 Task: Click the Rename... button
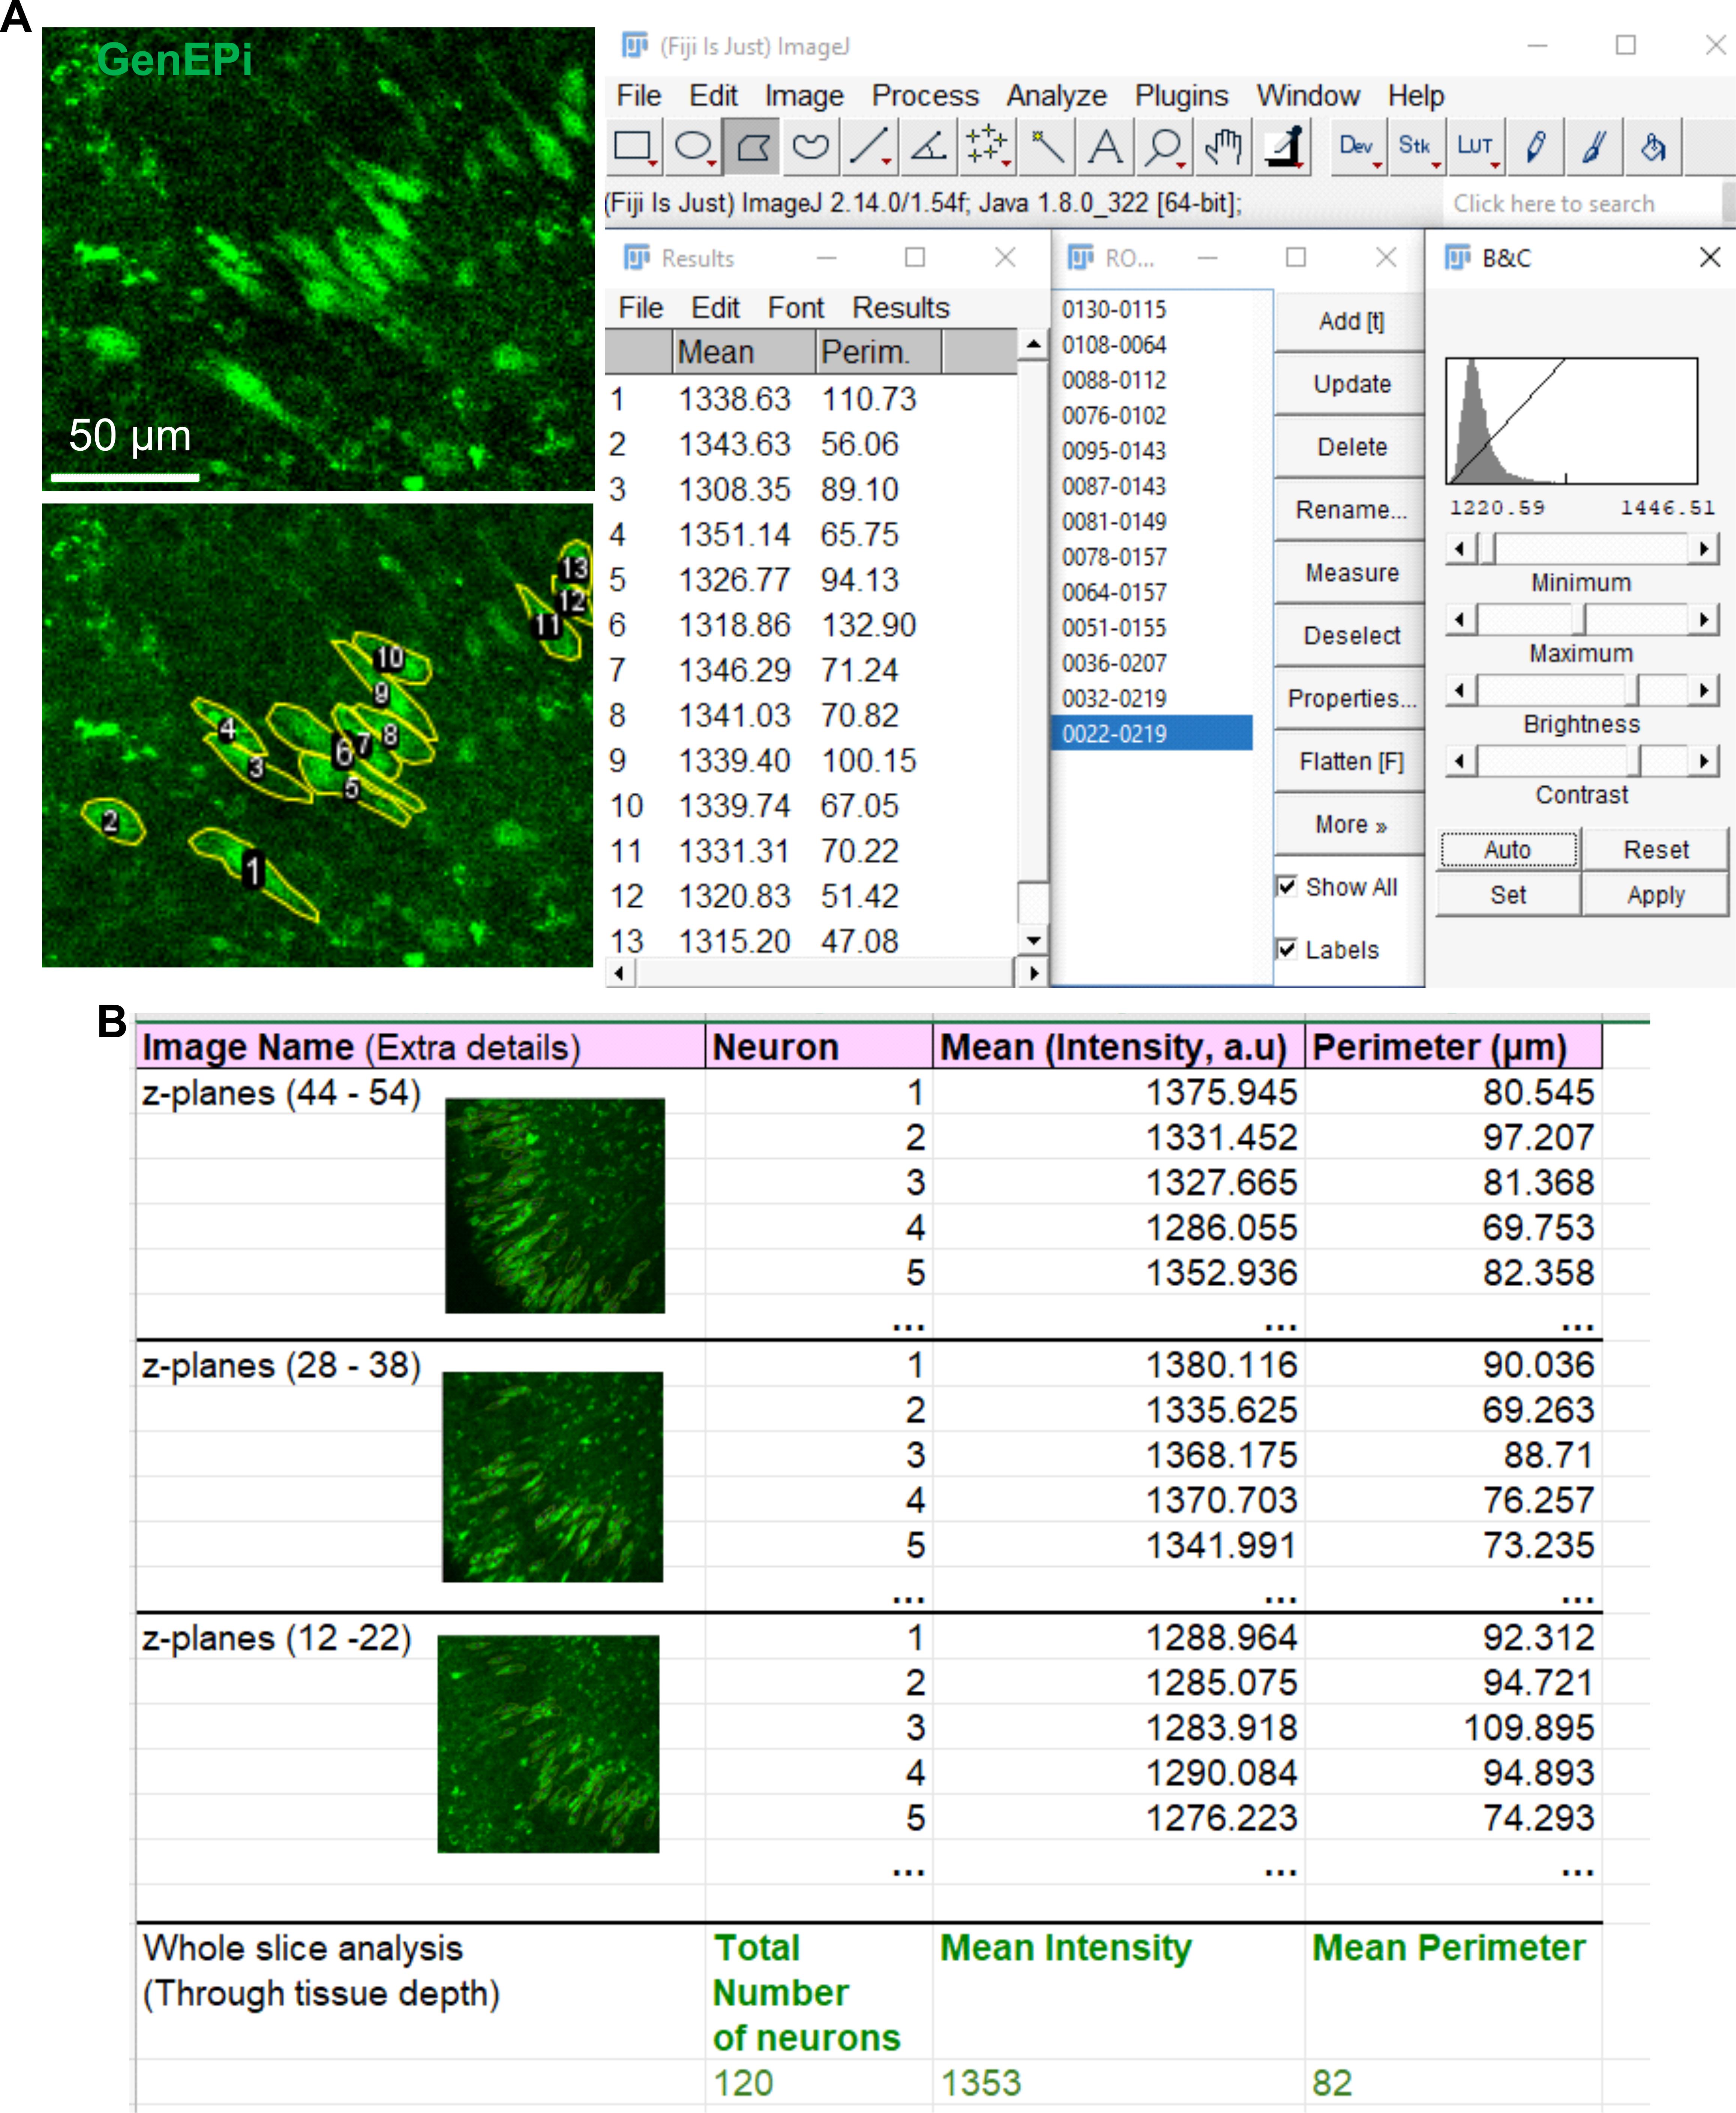(1350, 510)
